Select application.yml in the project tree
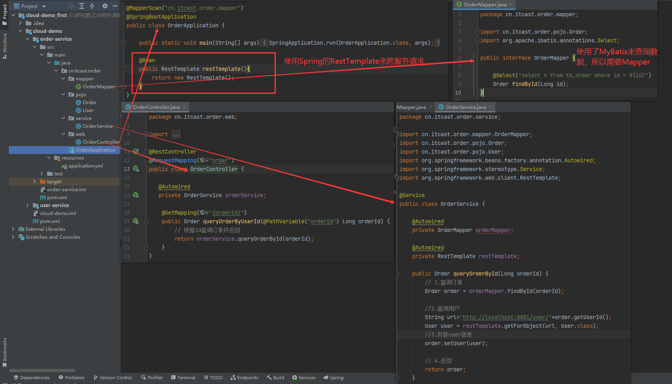Viewport: 672px width, 384px height. coord(85,166)
